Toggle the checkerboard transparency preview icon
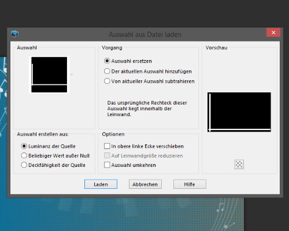The image size is (289, 231). (x=239, y=165)
